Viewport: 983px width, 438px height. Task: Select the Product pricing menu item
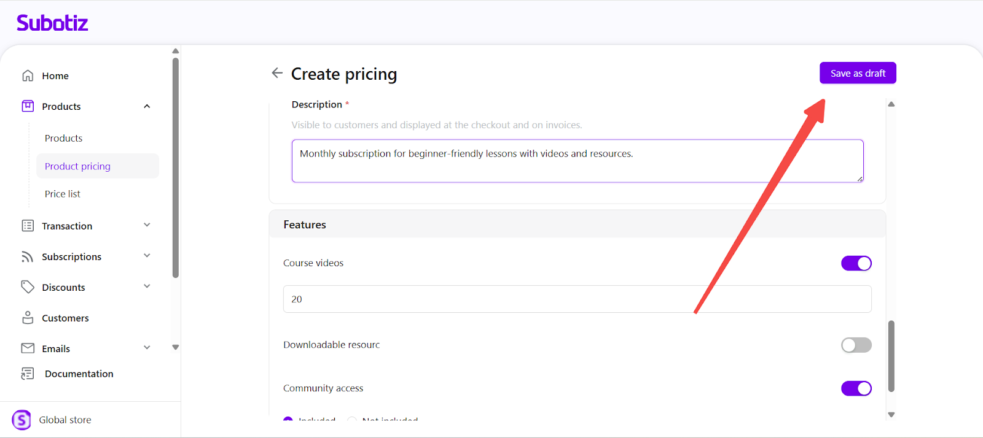click(x=78, y=166)
